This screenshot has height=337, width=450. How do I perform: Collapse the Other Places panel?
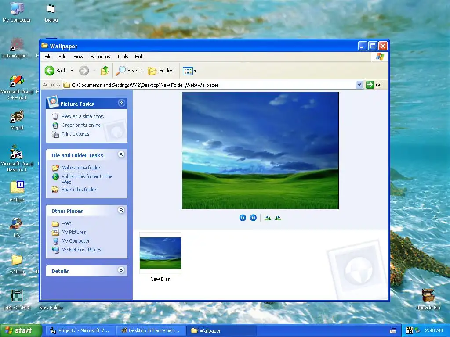(x=121, y=210)
